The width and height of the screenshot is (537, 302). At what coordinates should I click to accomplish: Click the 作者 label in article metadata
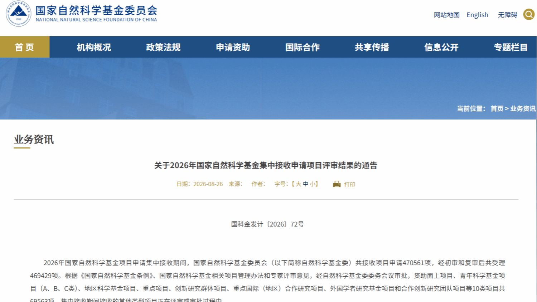pos(258,184)
